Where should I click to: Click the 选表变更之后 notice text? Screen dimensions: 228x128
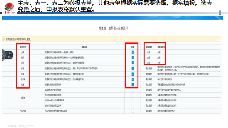tap(18, 39)
